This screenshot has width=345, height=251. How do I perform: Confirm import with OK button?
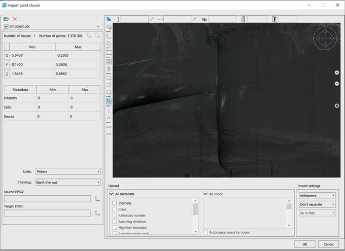[305, 244]
